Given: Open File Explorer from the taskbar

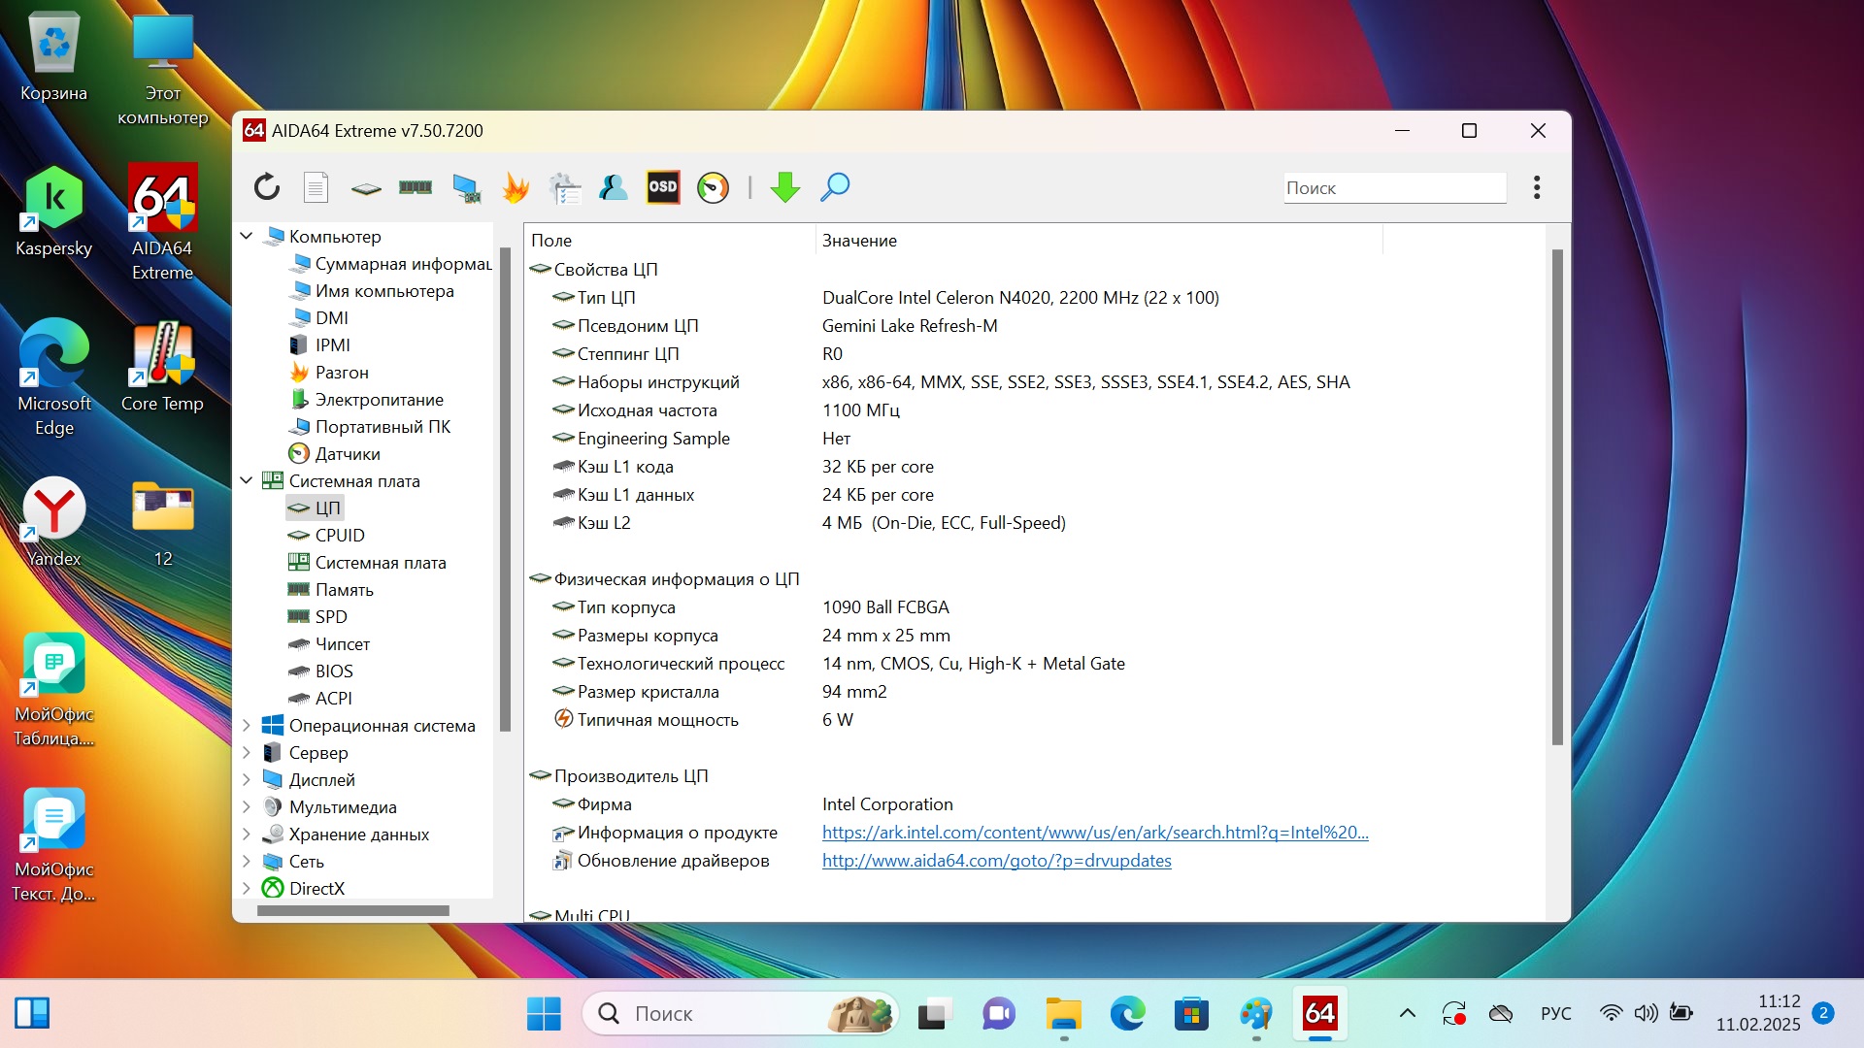Looking at the screenshot, I should [1063, 1013].
